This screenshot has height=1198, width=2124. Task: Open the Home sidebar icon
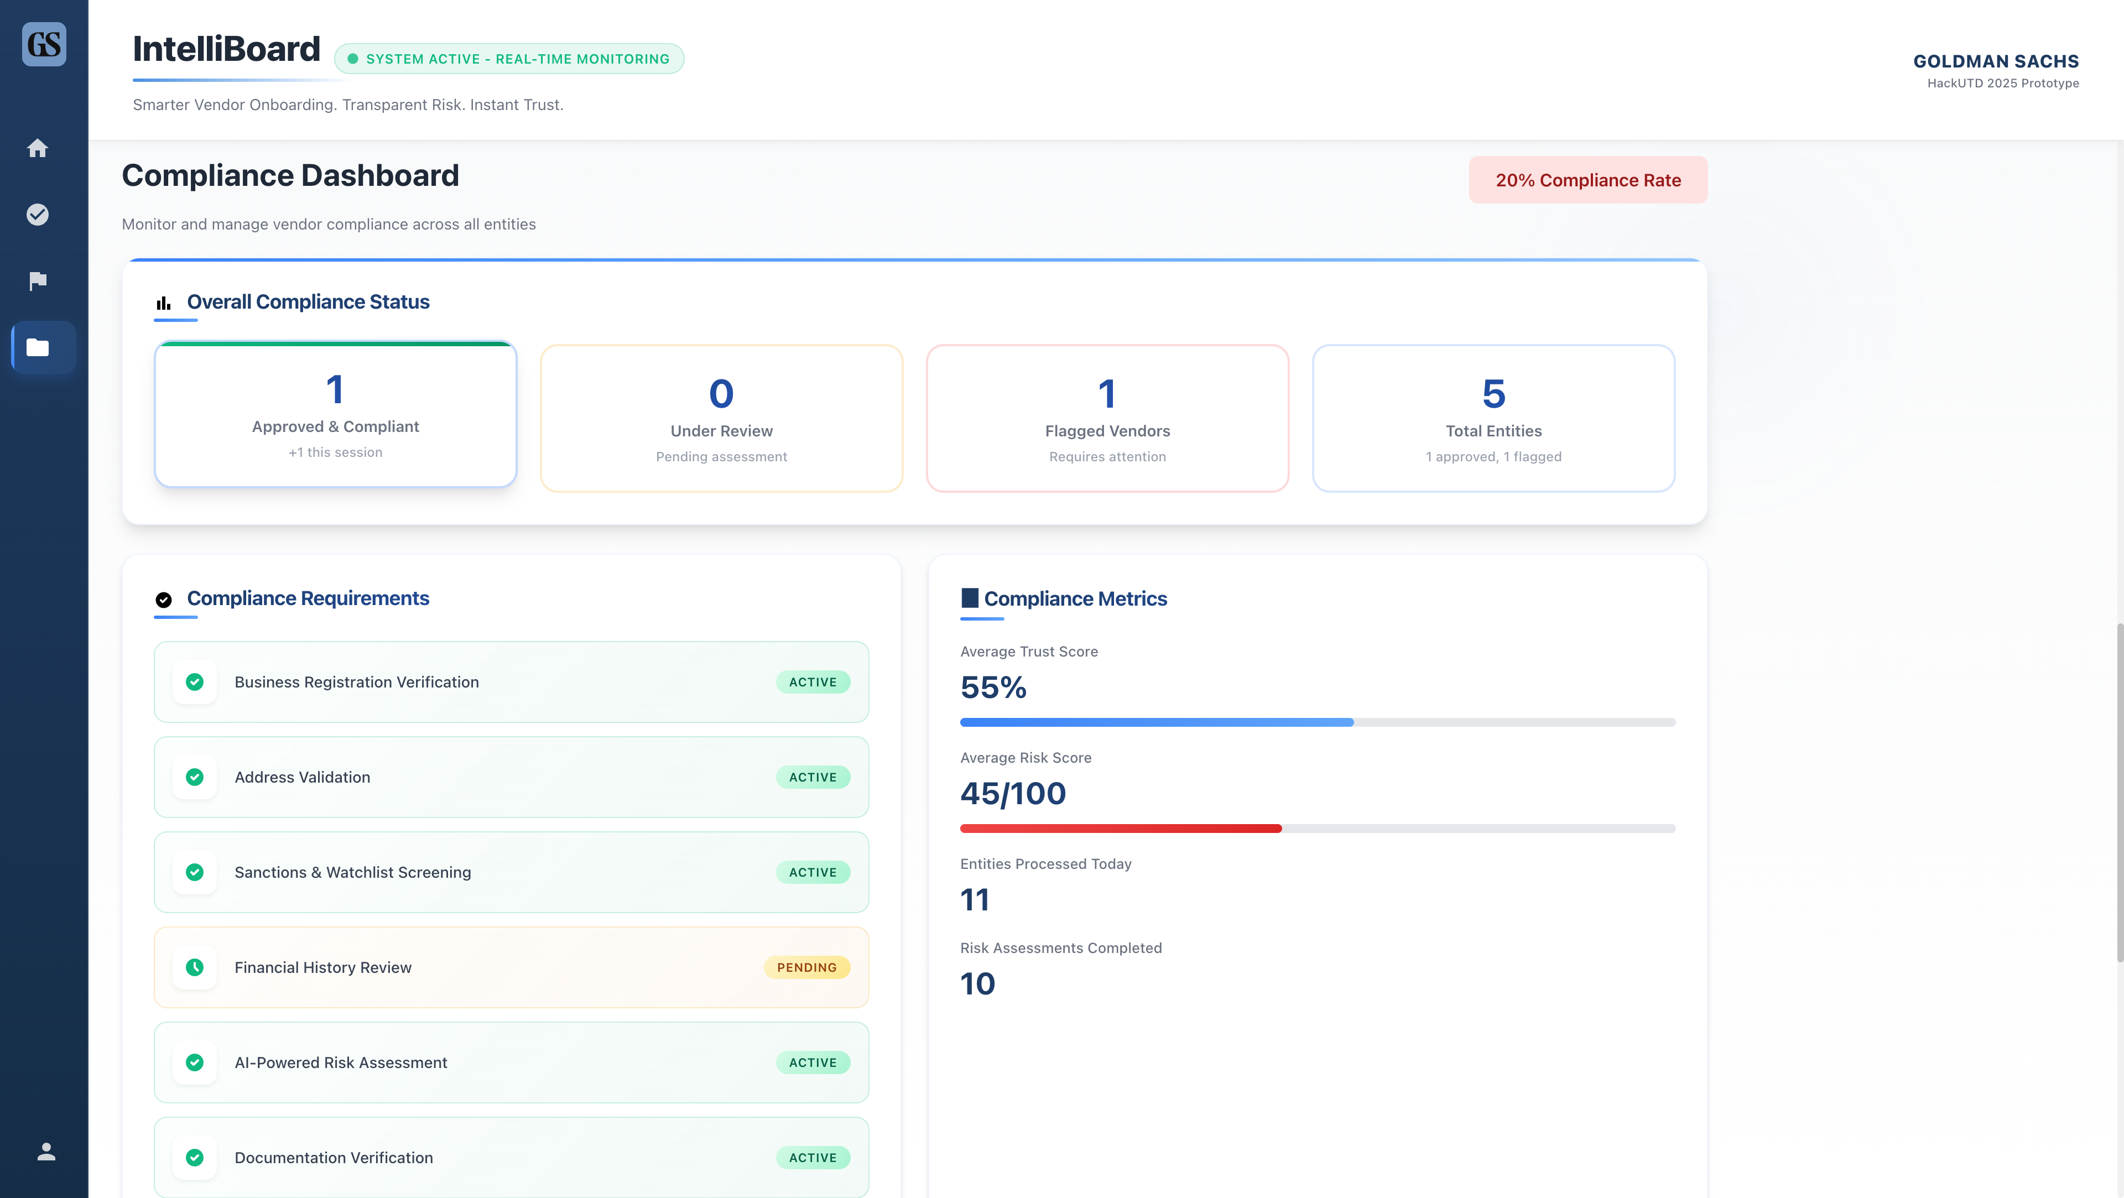point(38,148)
